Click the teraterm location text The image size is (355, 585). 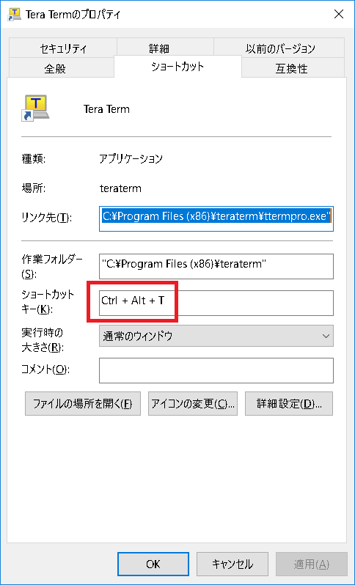click(120, 188)
